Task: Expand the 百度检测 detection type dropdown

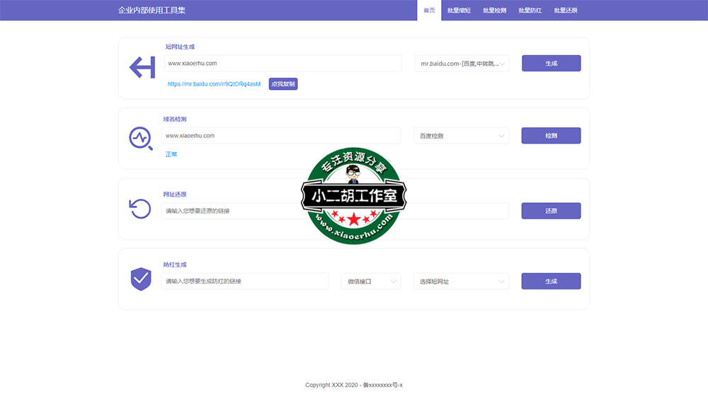Action: pos(462,136)
